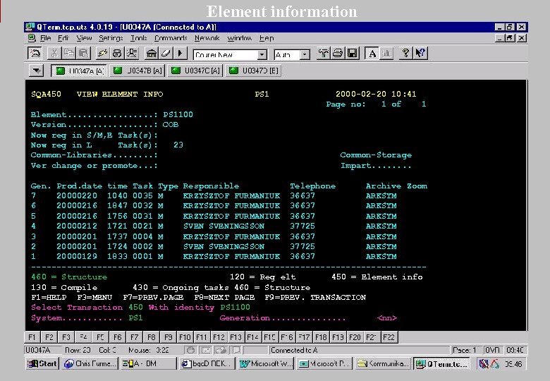This screenshot has width=550, height=381.
Task: Click the question mark help icon
Action: click(405, 54)
